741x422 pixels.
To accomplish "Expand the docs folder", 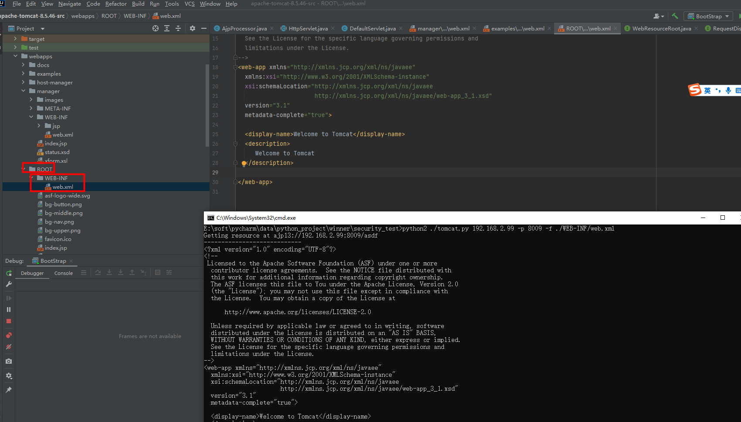I will click(23, 65).
